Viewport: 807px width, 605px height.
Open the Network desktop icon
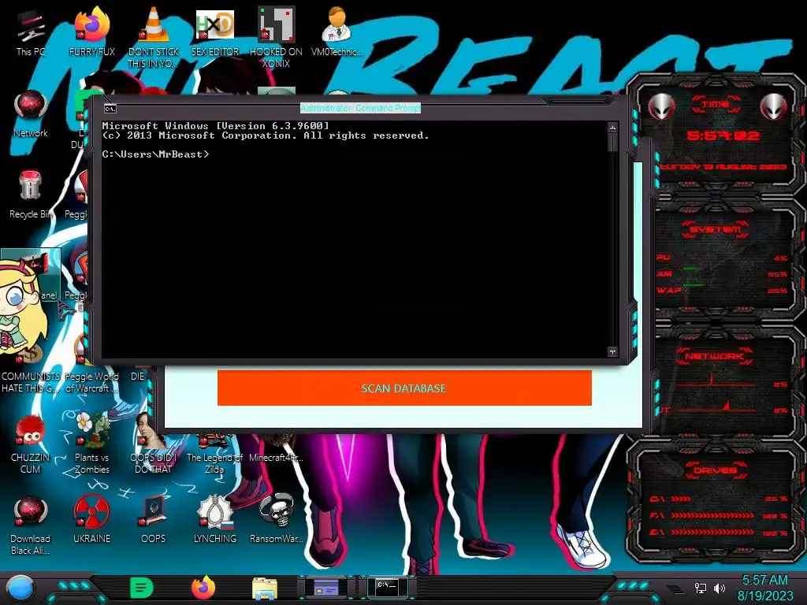[31, 114]
